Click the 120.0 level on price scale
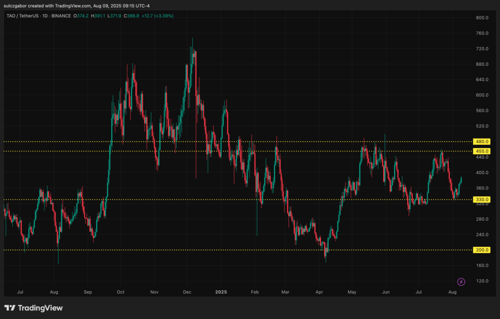The height and width of the screenshot is (319, 500). (482, 281)
